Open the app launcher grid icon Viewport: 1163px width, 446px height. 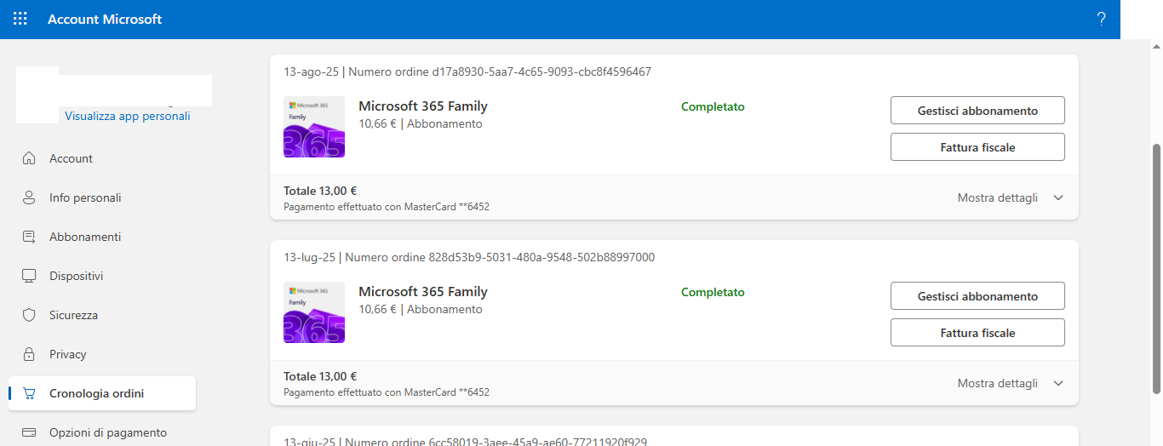coord(20,19)
